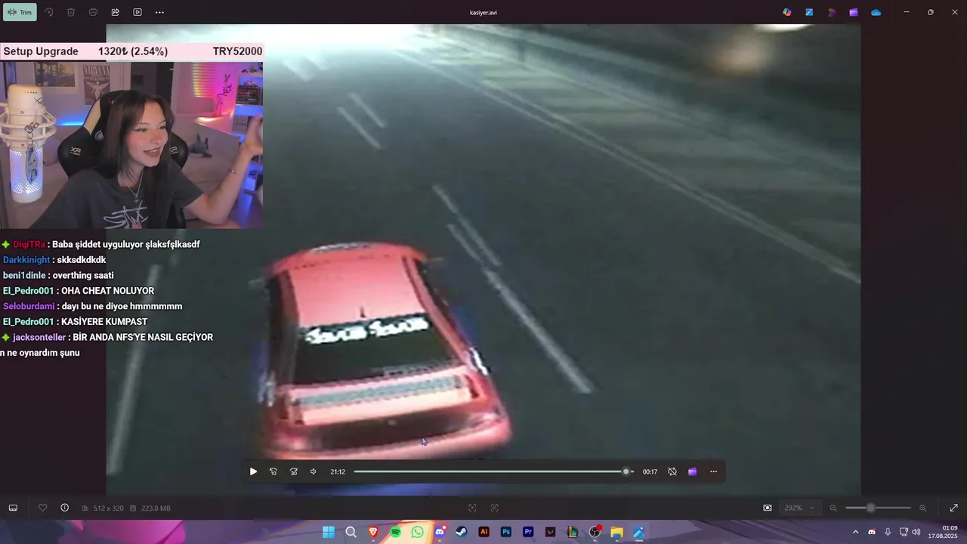Open Adobe Illustrator from taskbar
The width and height of the screenshot is (967, 544).
click(484, 532)
